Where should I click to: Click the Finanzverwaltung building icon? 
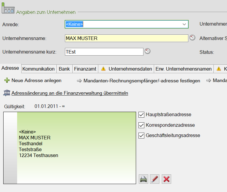coord(6,93)
